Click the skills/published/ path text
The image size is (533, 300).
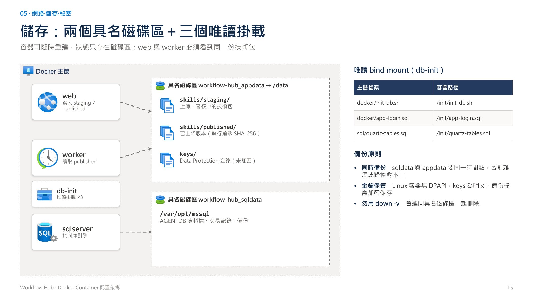click(208, 127)
